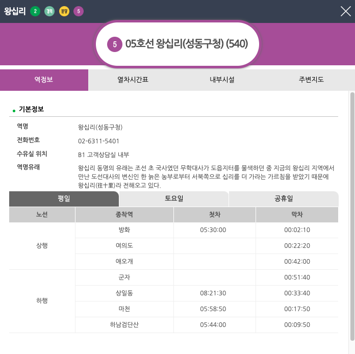The image size is (355, 354).
Task: Click the 05호선 왕십리(성동구청) (540) title
Action: [x=187, y=44]
